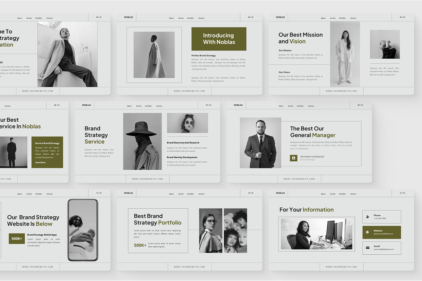Click the NOBLAS logo on slide 09

coord(238,105)
